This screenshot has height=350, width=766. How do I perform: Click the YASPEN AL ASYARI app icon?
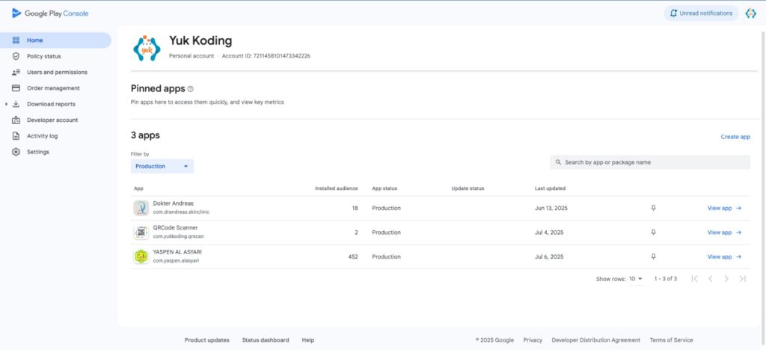point(141,257)
